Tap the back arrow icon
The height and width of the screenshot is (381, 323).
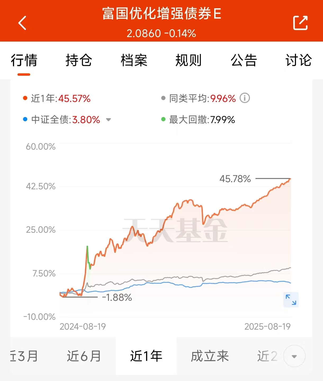pos(22,23)
